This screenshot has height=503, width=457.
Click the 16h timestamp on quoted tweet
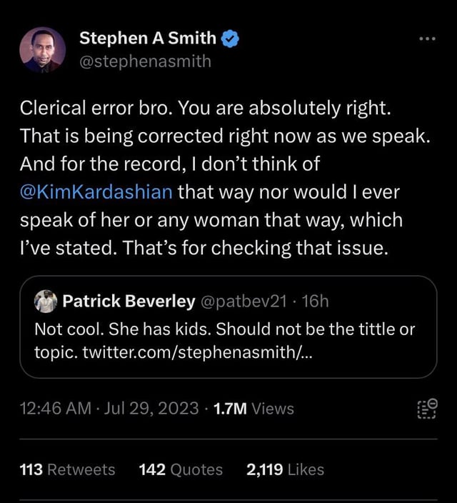point(315,302)
